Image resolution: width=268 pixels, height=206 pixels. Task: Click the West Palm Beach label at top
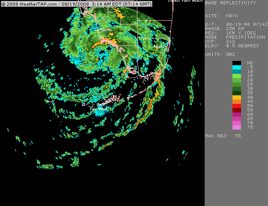pos(185,1)
